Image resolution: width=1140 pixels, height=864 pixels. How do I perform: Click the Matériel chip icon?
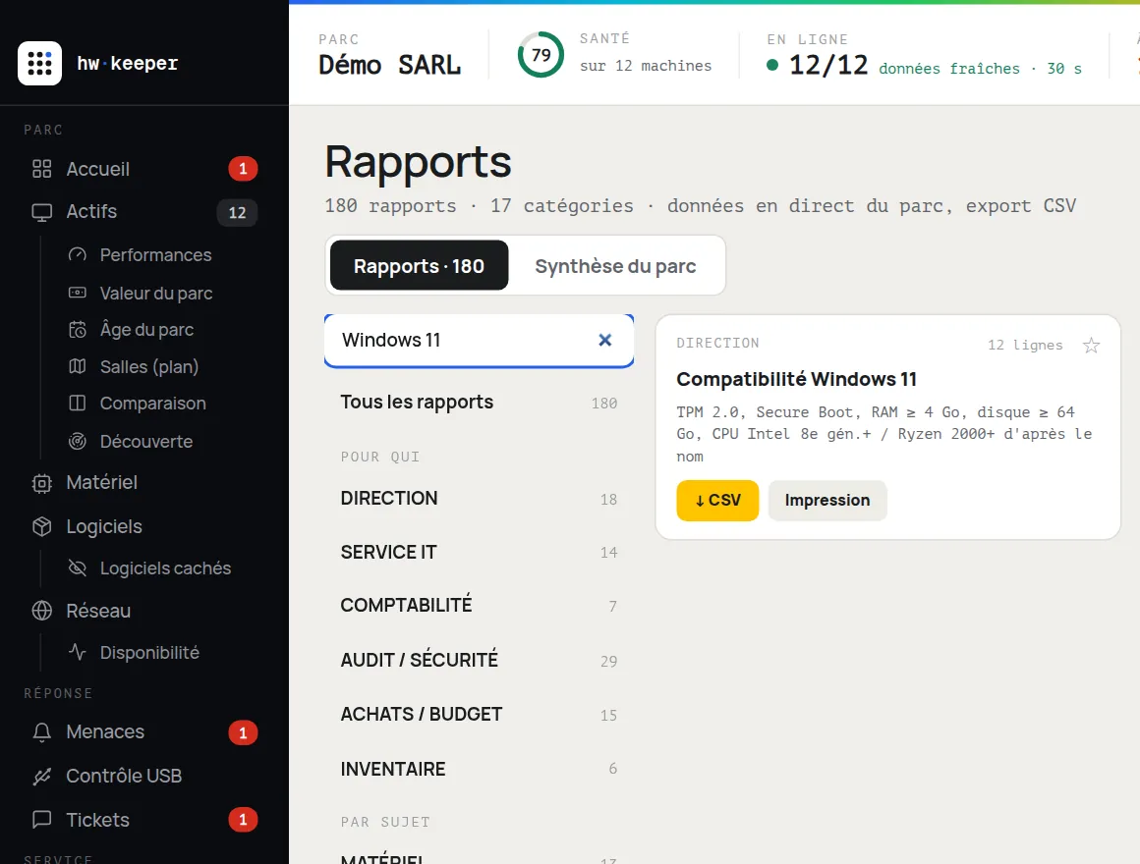[x=42, y=483]
